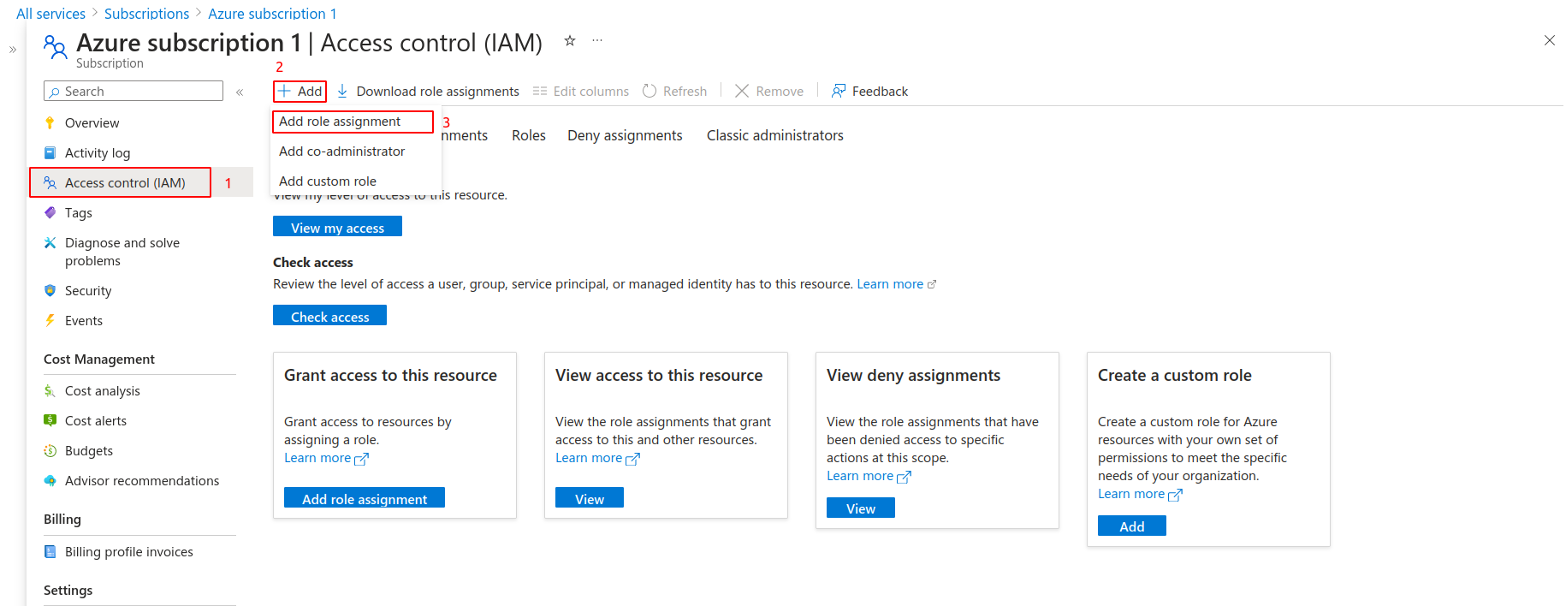Click Edit columns in the toolbar

point(581,91)
